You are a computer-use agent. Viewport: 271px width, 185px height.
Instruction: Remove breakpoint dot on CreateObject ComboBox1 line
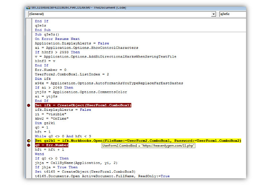(29, 106)
